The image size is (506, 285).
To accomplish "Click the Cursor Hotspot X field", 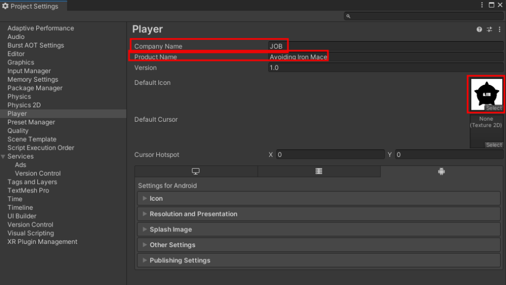I will coord(330,155).
